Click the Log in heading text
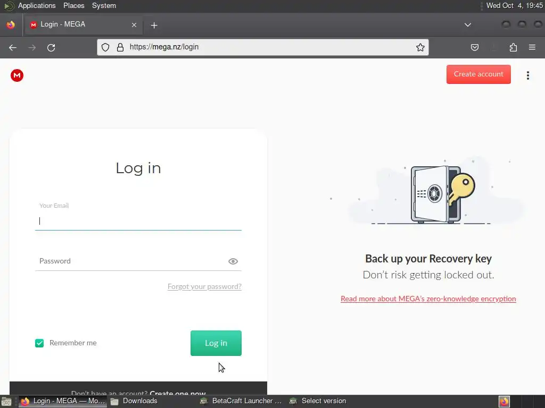 click(x=138, y=168)
